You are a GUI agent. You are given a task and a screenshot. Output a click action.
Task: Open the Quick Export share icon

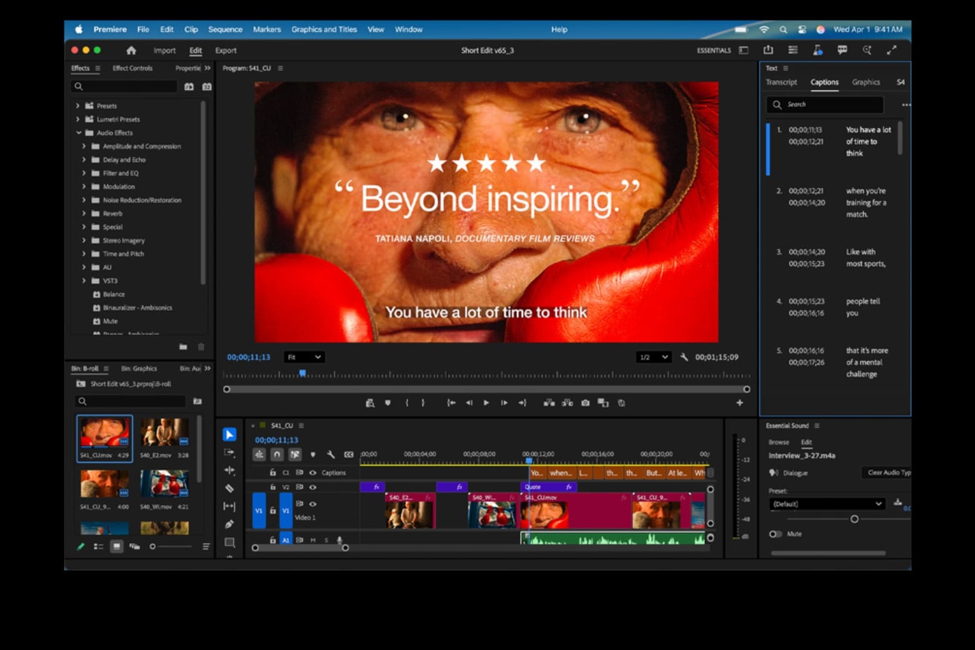[768, 50]
